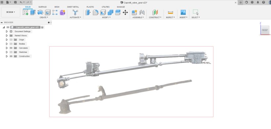Open the Create dropdown menu
The image size is (271, 129).
(x=44, y=17)
